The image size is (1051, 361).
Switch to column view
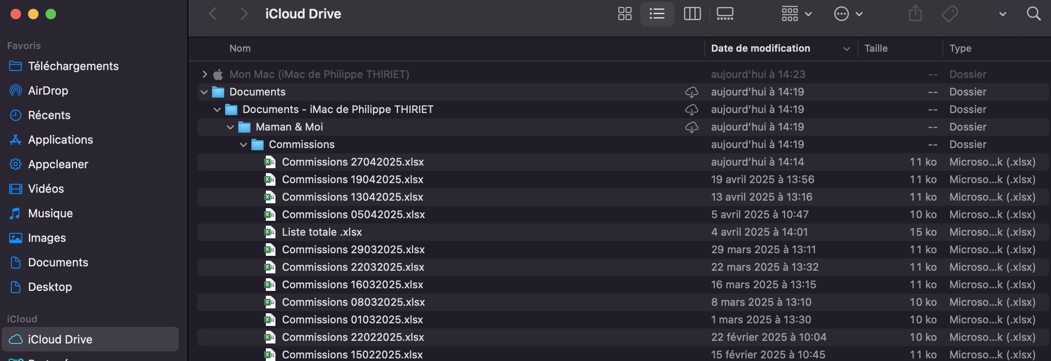click(x=692, y=14)
